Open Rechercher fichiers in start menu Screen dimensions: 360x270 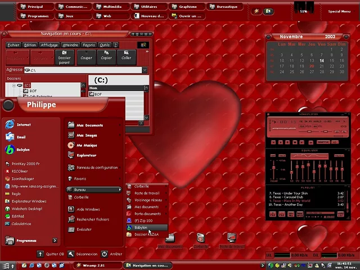tap(93, 219)
